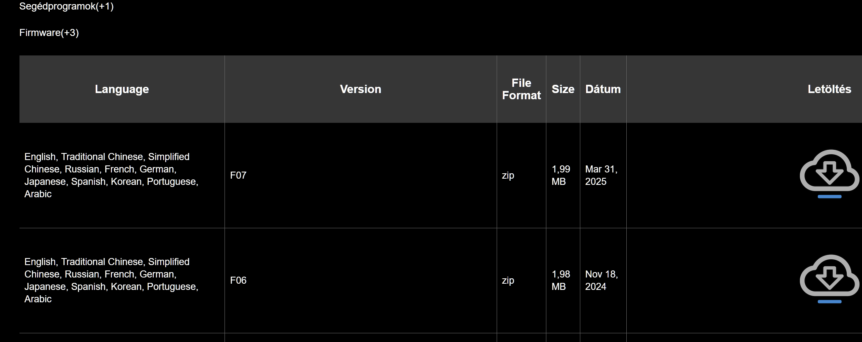862x342 pixels.
Task: Click the 1,98 MB size cell
Action: pos(561,280)
